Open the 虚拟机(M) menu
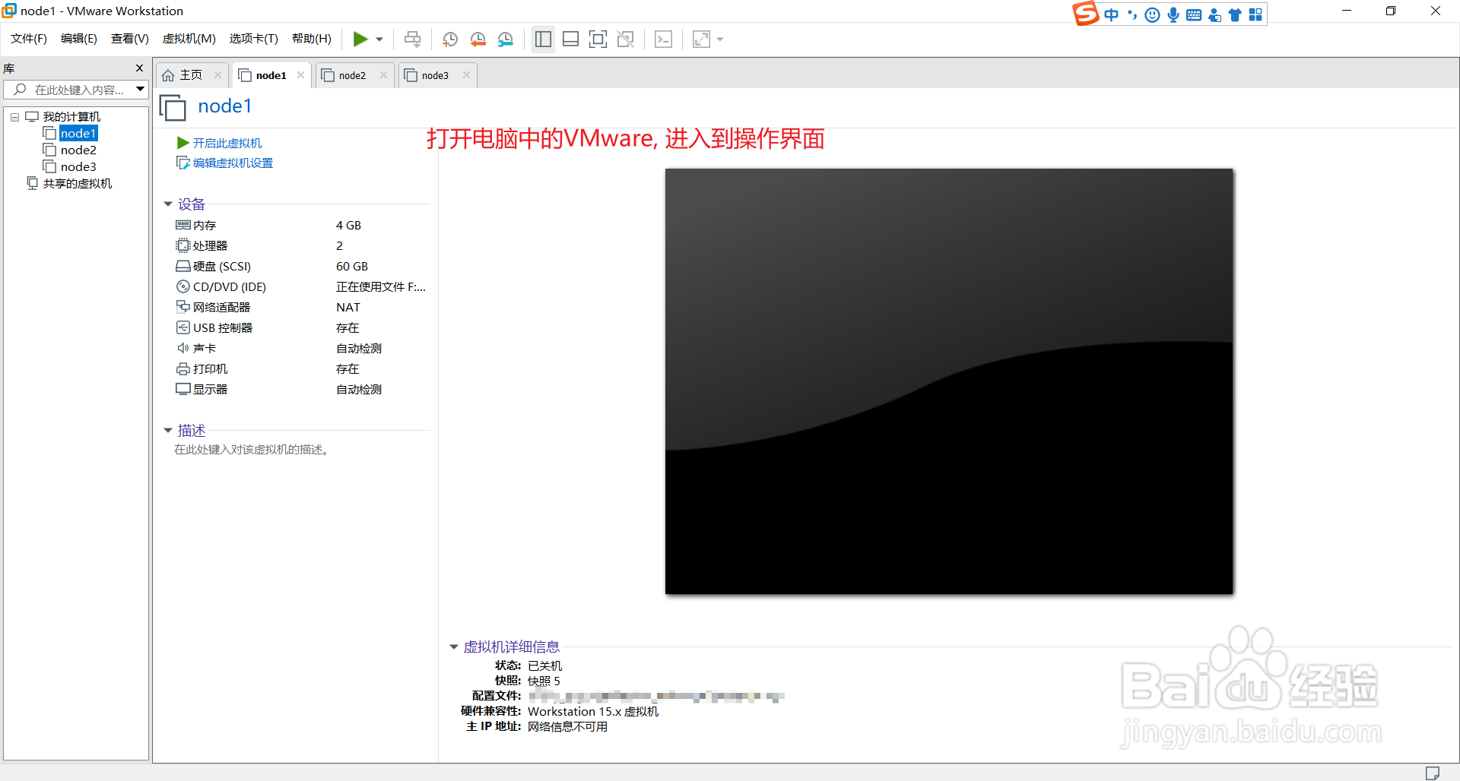 (189, 39)
